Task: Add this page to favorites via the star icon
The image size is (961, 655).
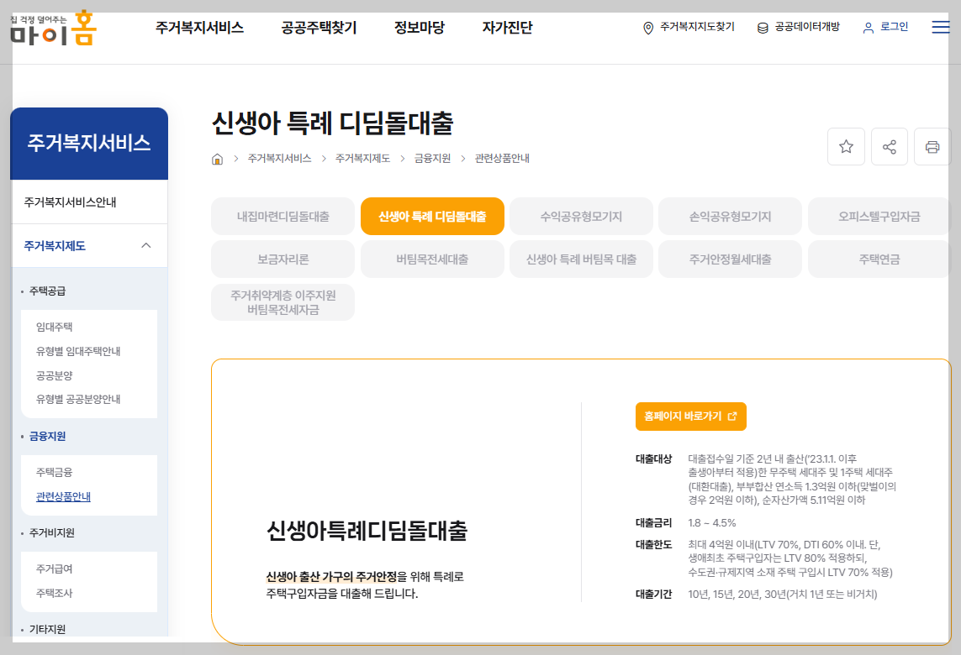Action: coord(846,146)
